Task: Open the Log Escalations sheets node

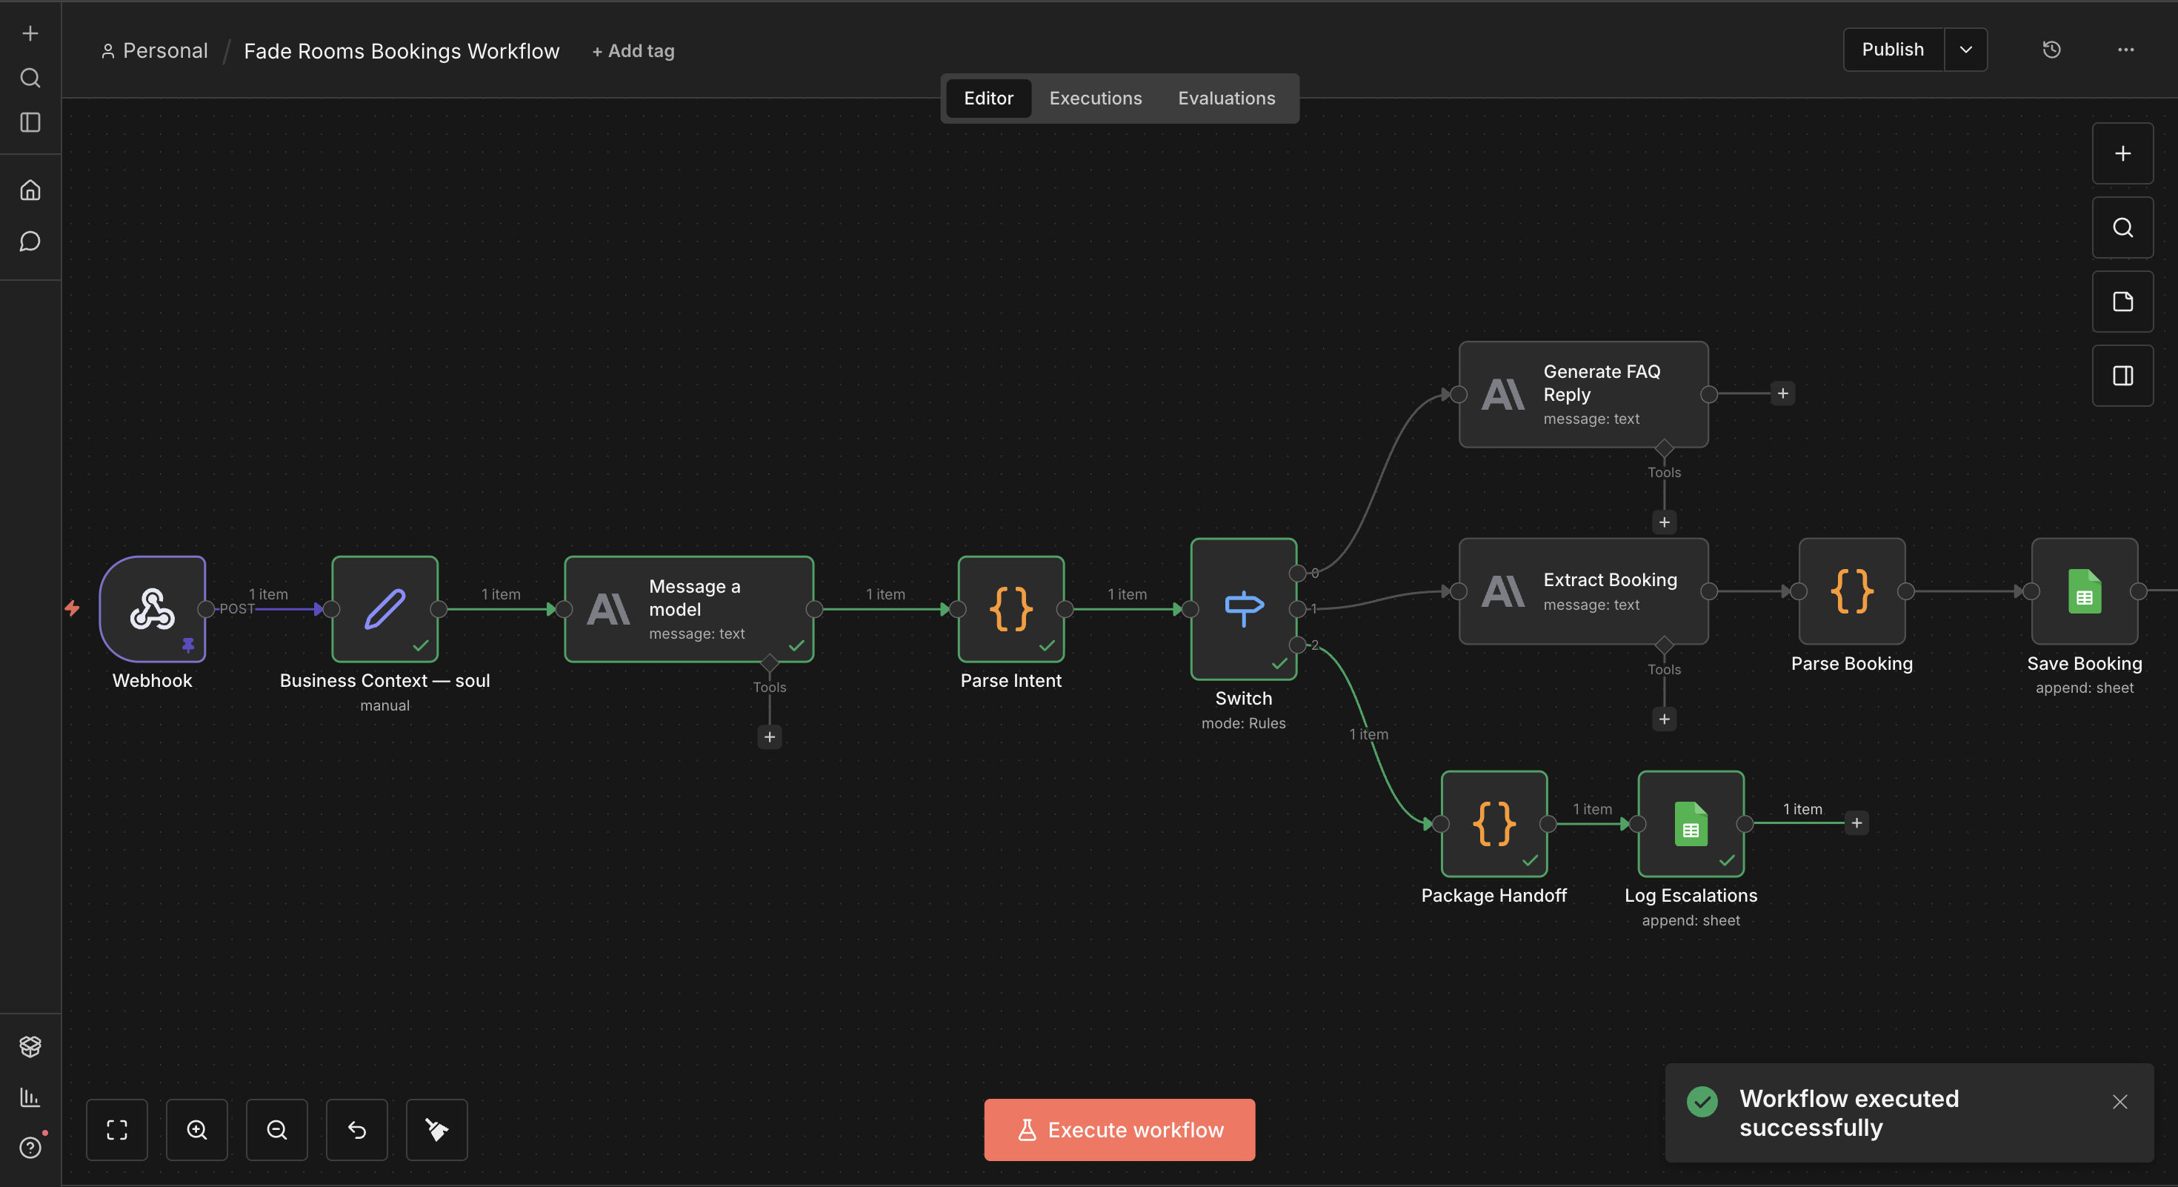Action: pyautogui.click(x=1691, y=823)
